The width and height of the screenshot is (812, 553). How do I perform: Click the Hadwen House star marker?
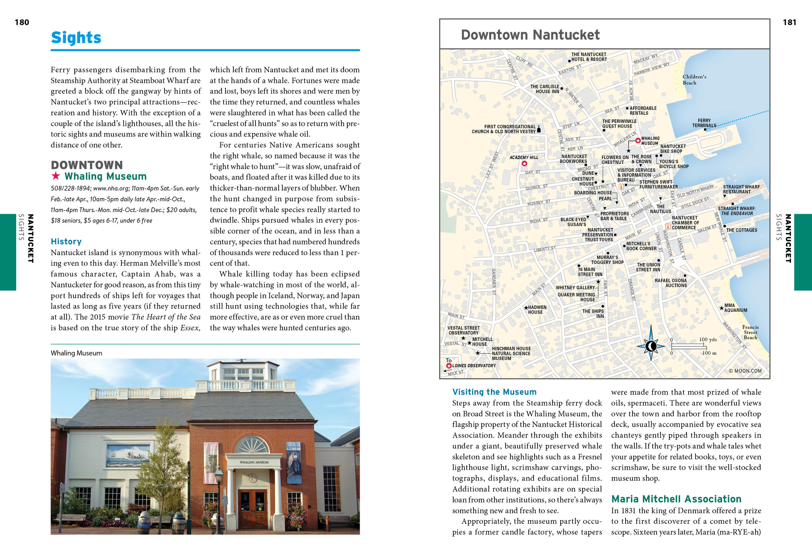click(526, 308)
